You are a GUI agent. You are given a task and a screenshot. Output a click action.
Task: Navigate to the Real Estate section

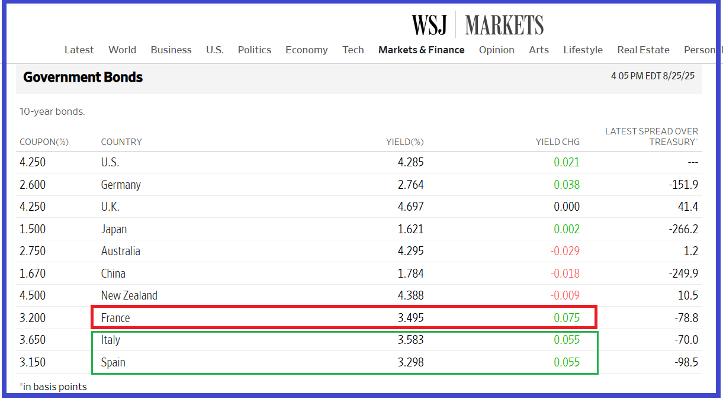[643, 50]
